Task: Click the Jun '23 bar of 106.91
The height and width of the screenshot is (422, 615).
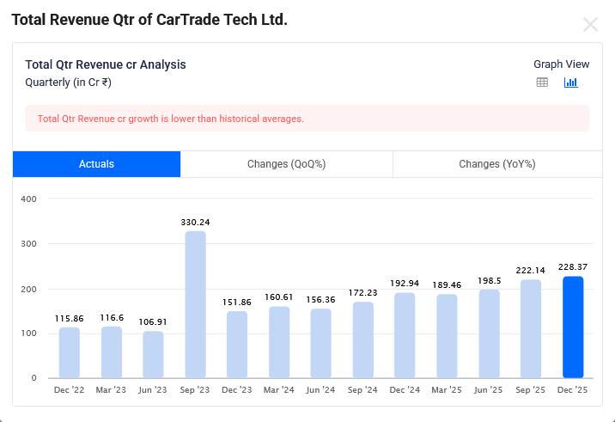Action: (153, 354)
